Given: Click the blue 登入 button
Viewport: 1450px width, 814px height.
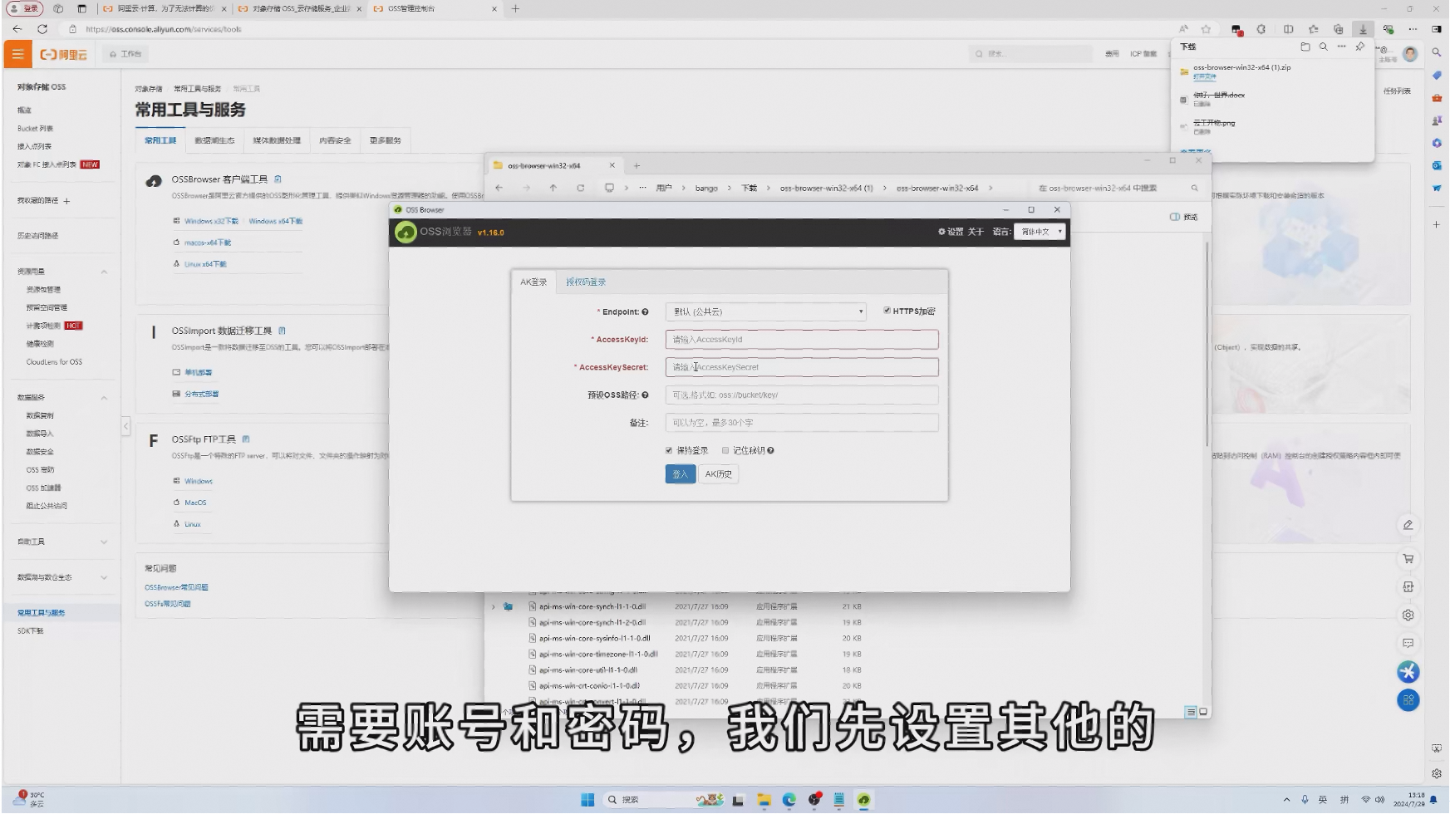Looking at the screenshot, I should coord(681,474).
